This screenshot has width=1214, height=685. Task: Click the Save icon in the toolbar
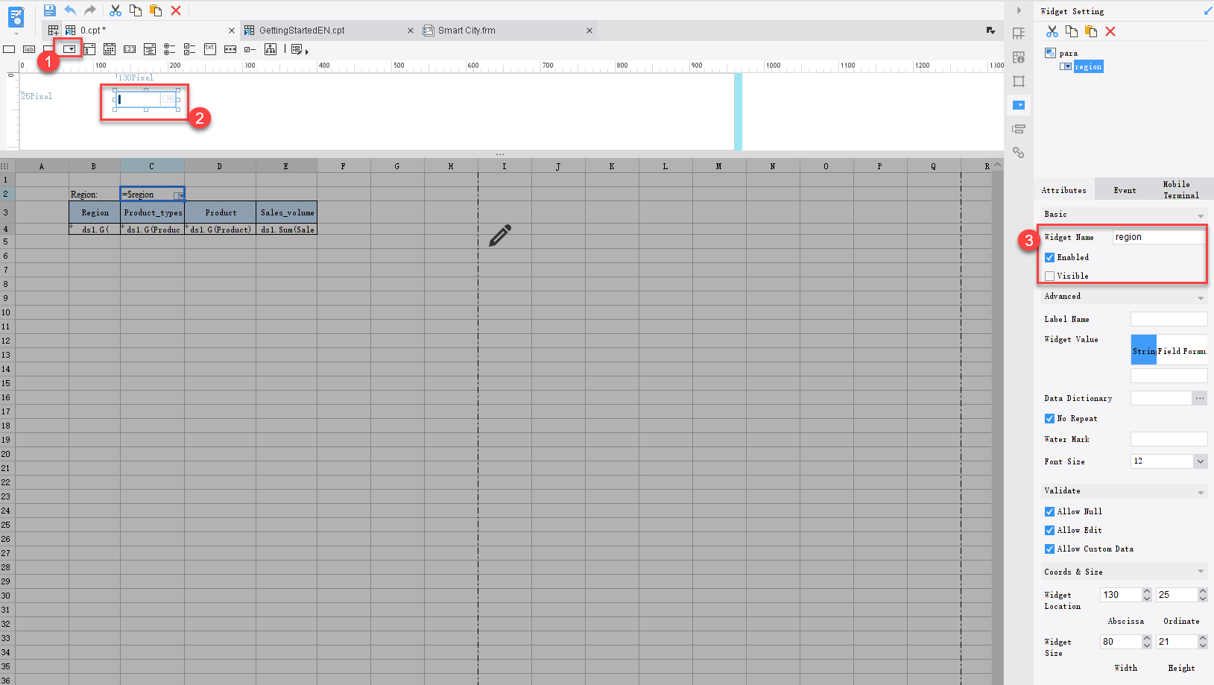(49, 10)
